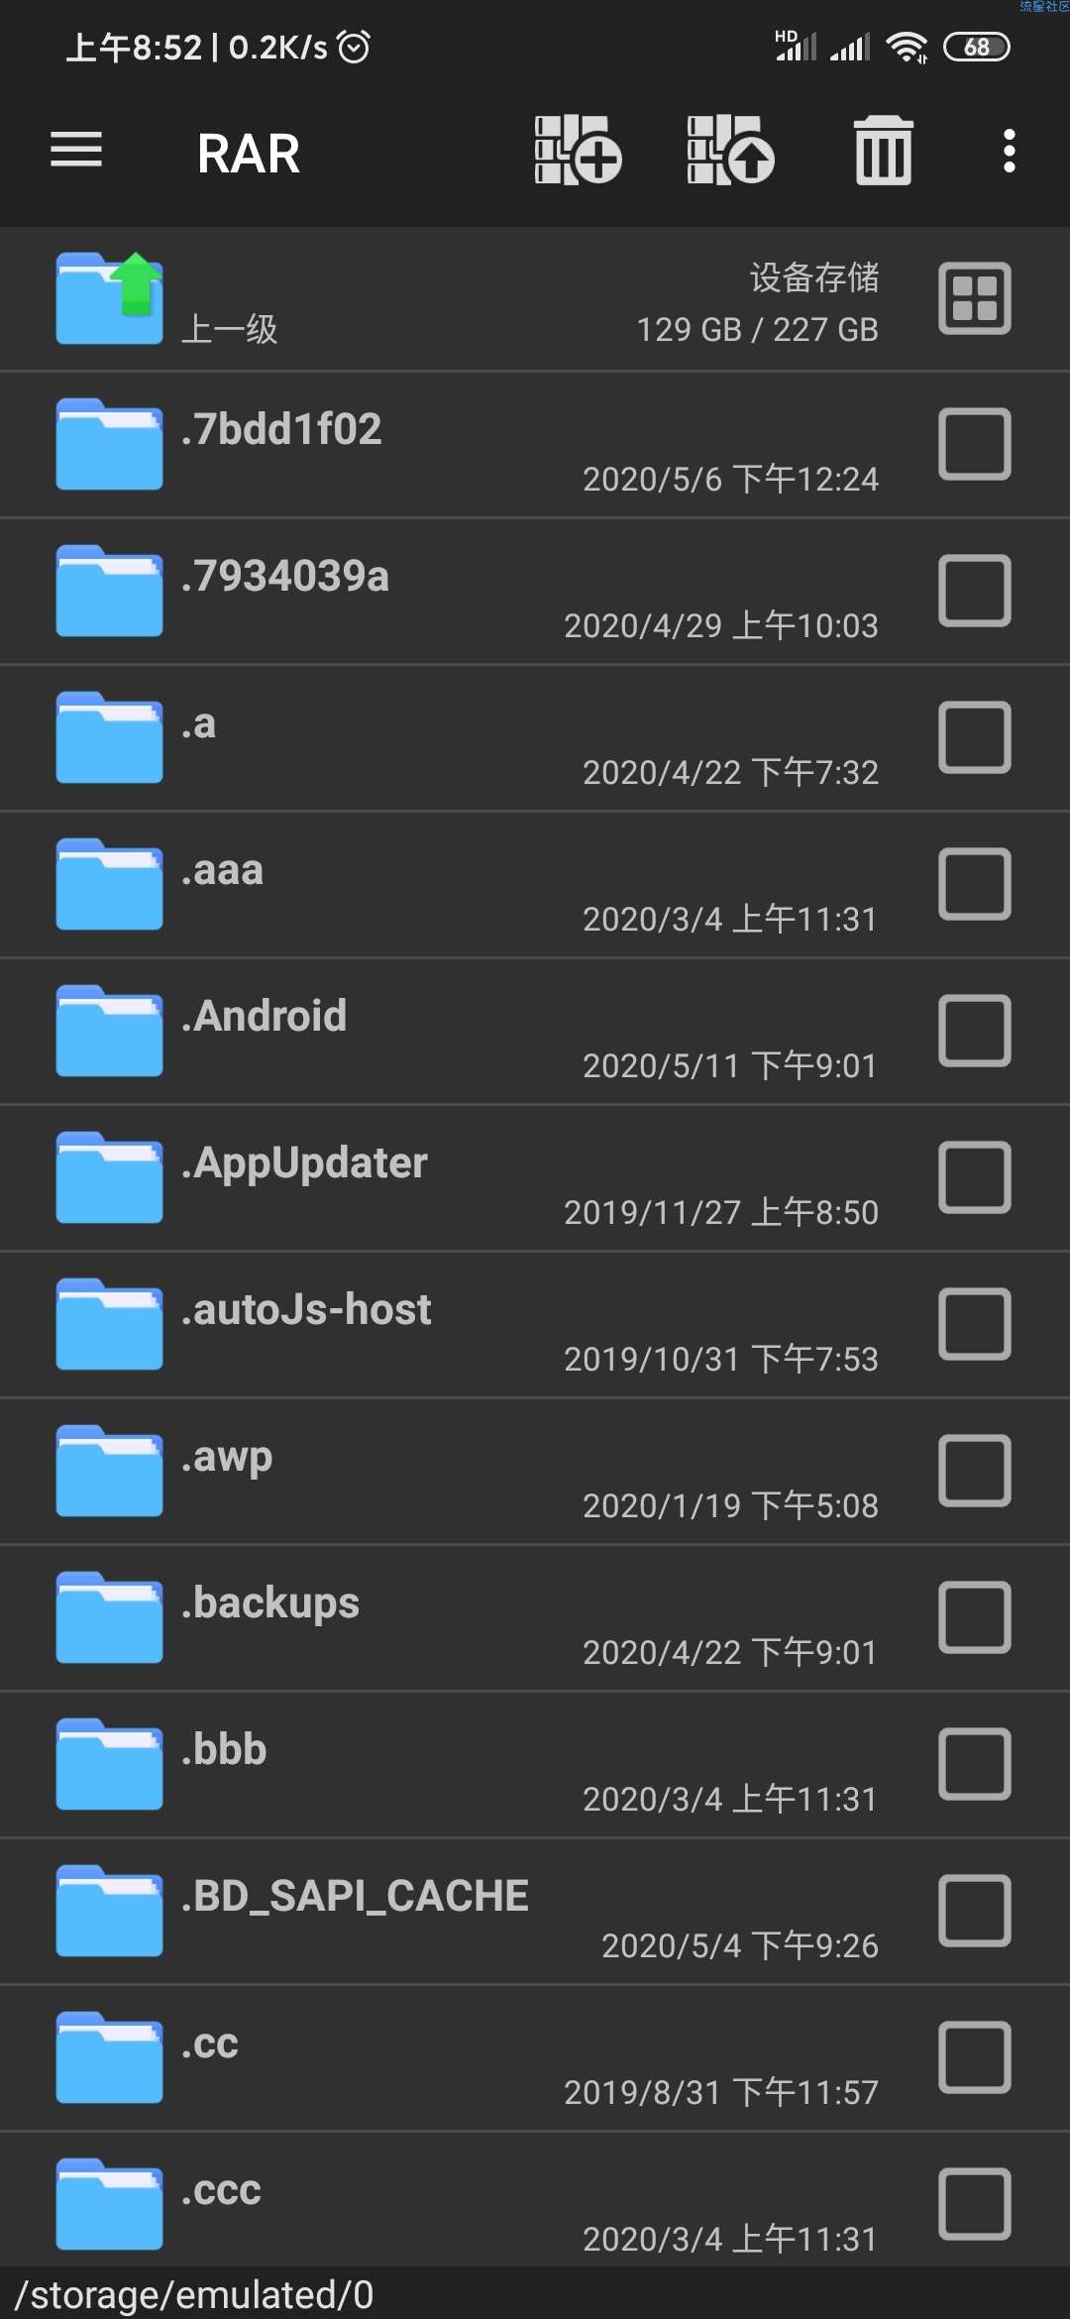Mark the .BD_SAPI_CACHE folder checkbox
The width and height of the screenshot is (1070, 2319).
975,1911
